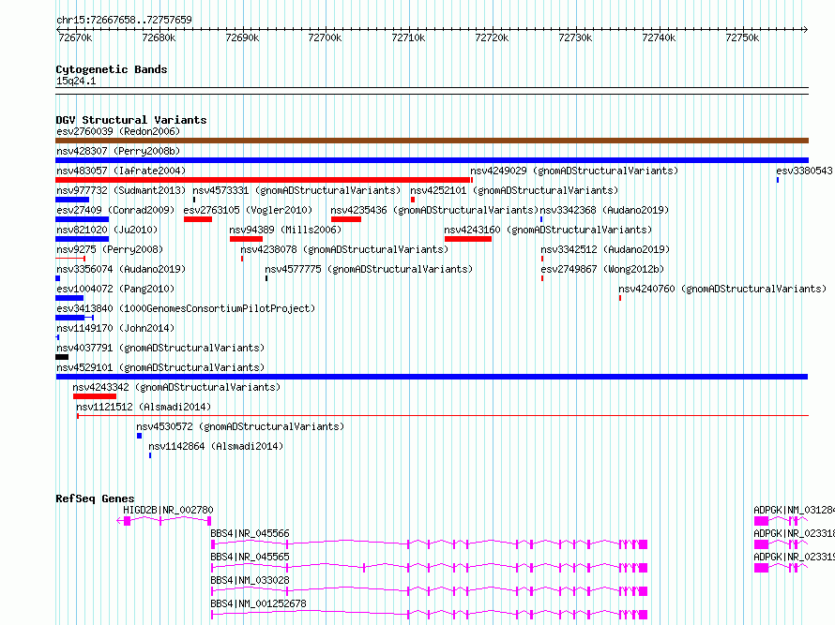Screen dimensions: 835x625
Task: Click the 72700k ruler mark
Action: 325,37
